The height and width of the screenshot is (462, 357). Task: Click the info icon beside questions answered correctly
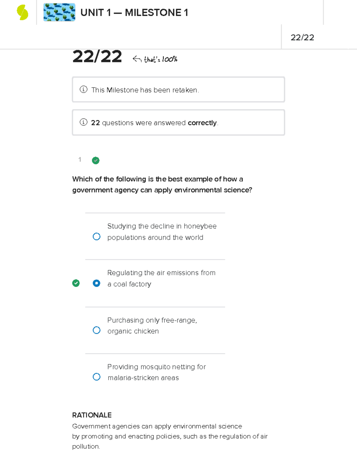84,122
